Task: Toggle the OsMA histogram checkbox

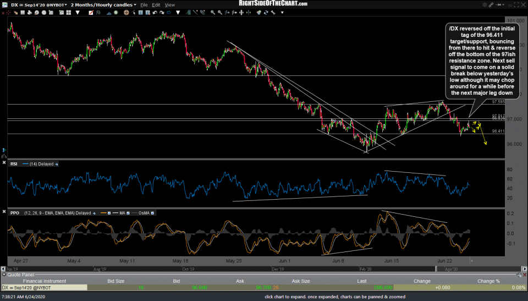Action: pos(152,212)
